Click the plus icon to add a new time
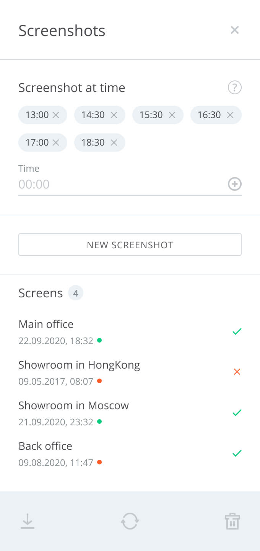Viewport: 260px width, 551px height. 234,184
